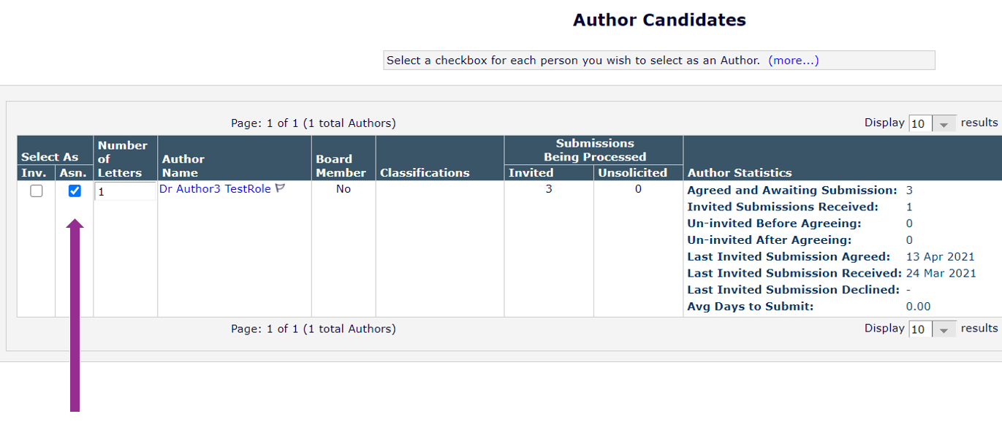Click the Unsolicited column header
This screenshot has height=422, width=1002.
pyautogui.click(x=632, y=173)
